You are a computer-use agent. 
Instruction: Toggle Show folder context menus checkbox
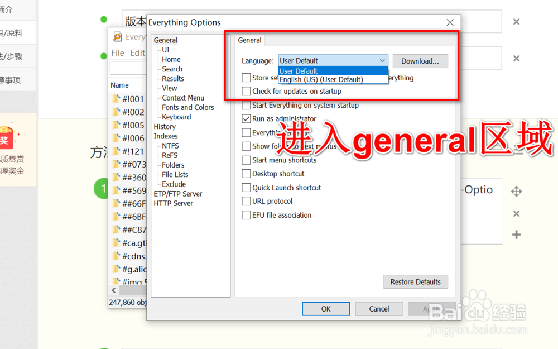(x=246, y=146)
